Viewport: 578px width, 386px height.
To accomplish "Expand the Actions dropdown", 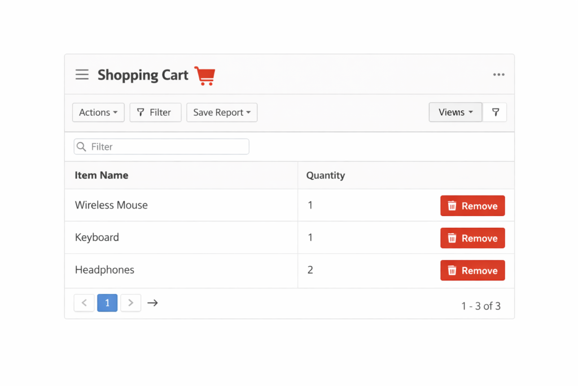I will [98, 112].
